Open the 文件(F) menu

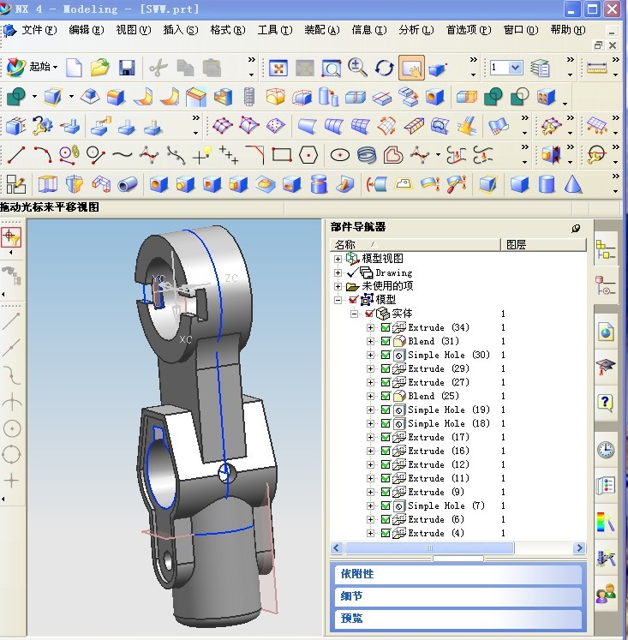[39, 30]
